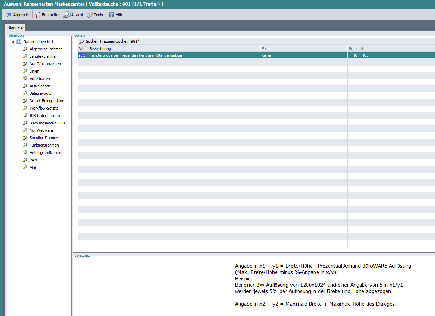The height and width of the screenshot is (316, 435).
Task: Select the Hintergrundfarben category
Action: 45,153
